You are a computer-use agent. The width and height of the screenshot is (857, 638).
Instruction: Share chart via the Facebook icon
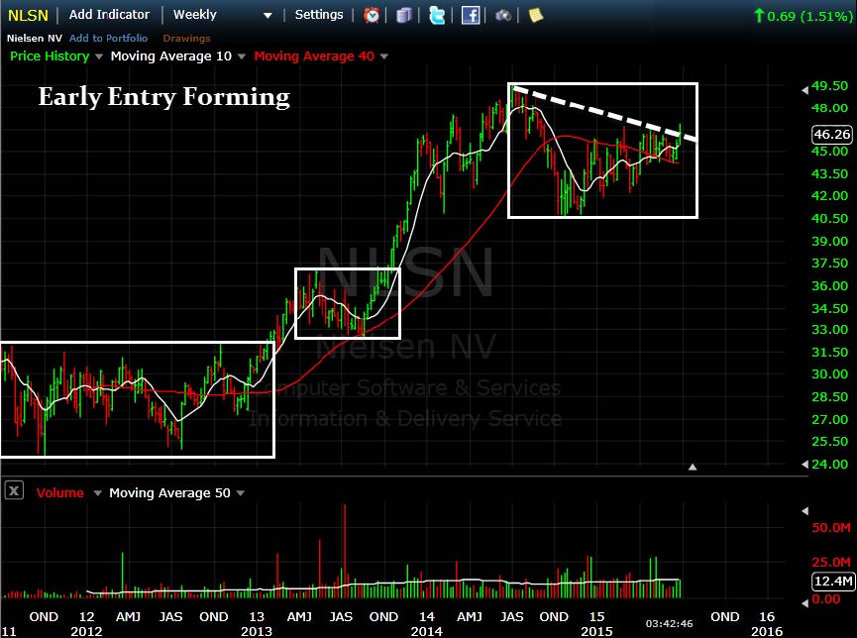[x=470, y=15]
